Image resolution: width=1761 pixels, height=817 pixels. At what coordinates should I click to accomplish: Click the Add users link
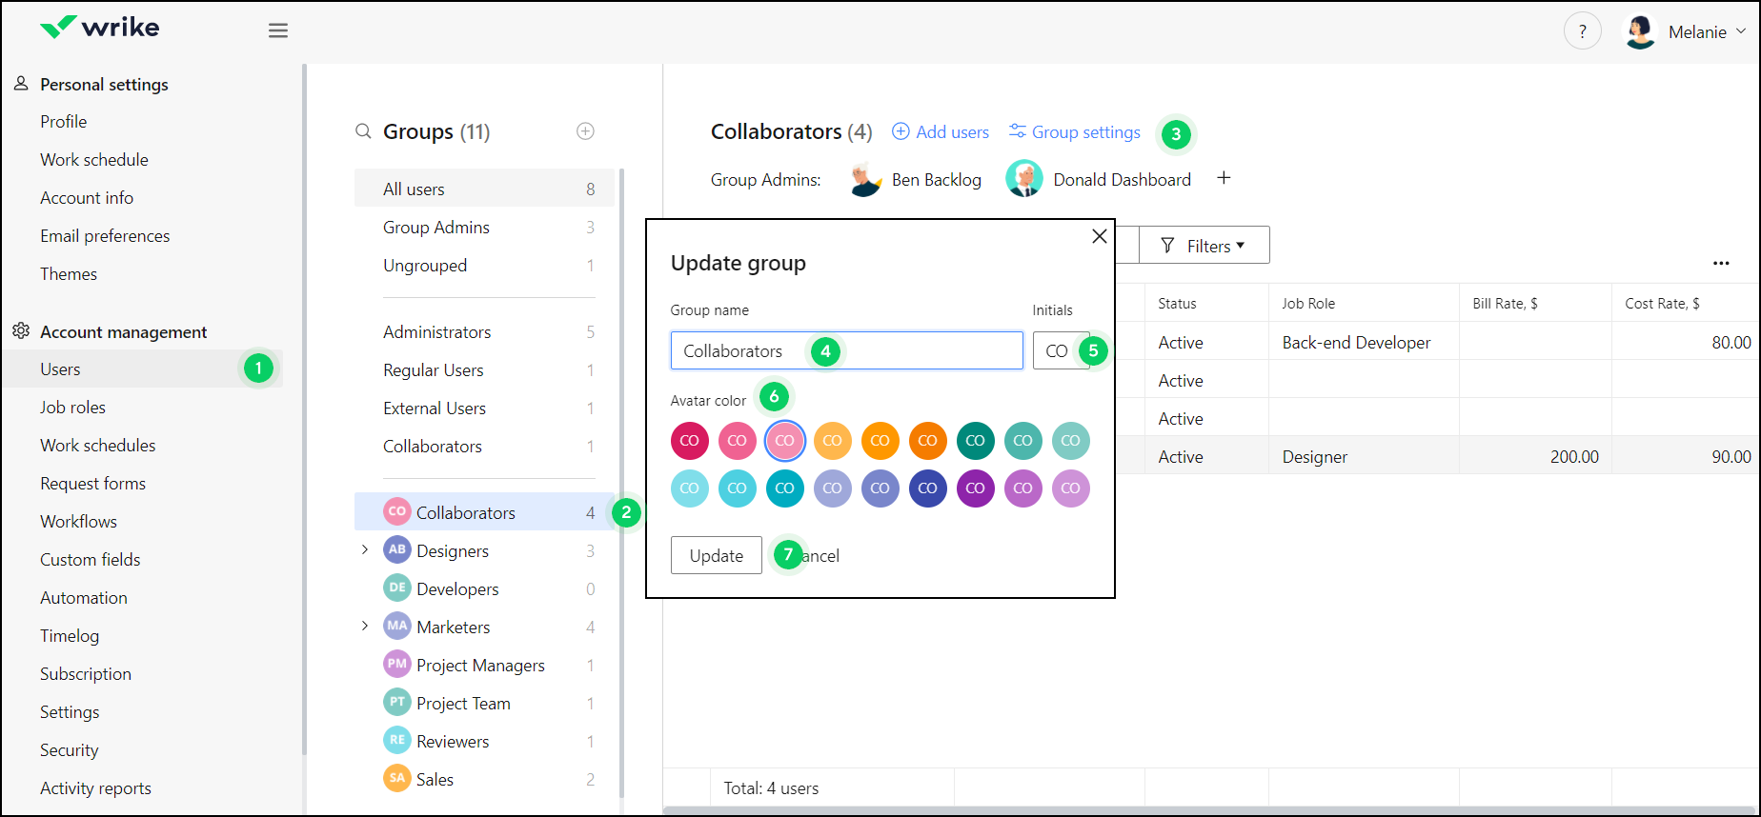tap(941, 132)
